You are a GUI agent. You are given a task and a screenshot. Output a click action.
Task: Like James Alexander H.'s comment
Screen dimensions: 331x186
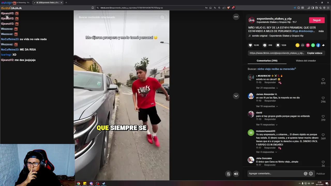point(323,98)
